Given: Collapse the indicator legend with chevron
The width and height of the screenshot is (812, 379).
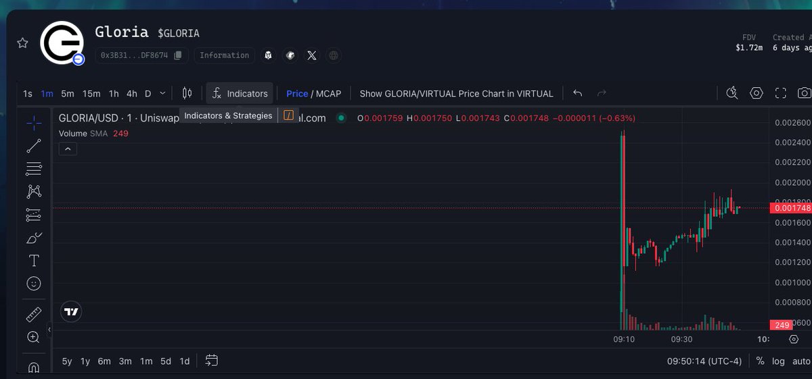Looking at the screenshot, I should pyautogui.click(x=68, y=149).
